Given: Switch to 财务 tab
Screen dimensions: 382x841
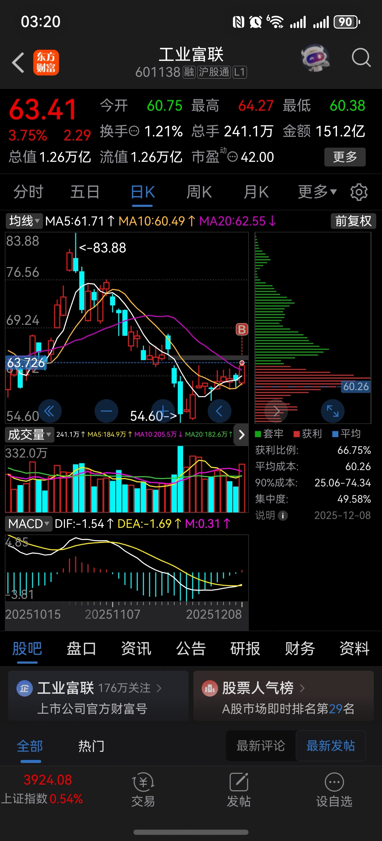Looking at the screenshot, I should (x=300, y=649).
